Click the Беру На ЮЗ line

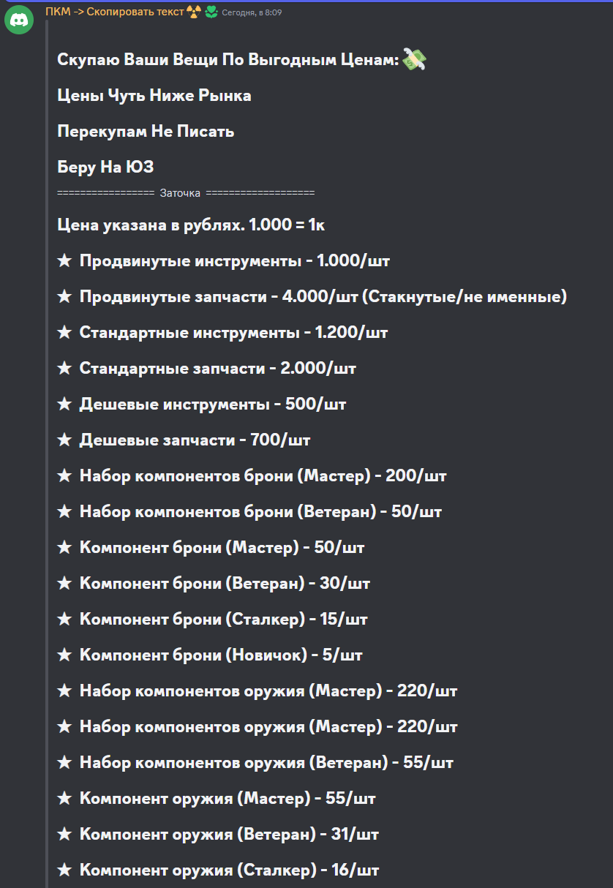[x=105, y=168]
